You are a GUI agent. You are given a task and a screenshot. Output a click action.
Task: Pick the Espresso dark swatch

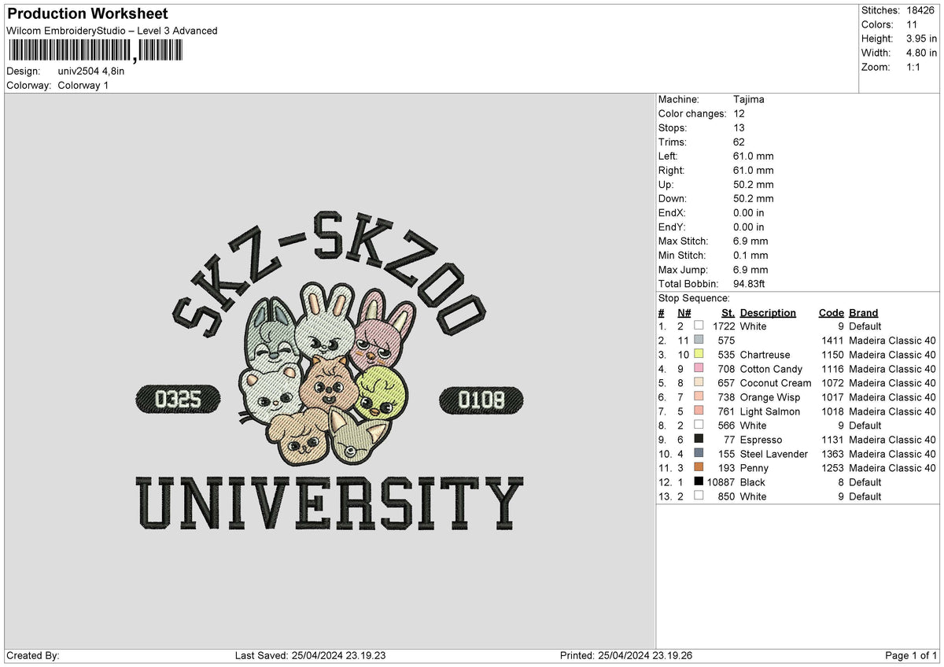[699, 439]
